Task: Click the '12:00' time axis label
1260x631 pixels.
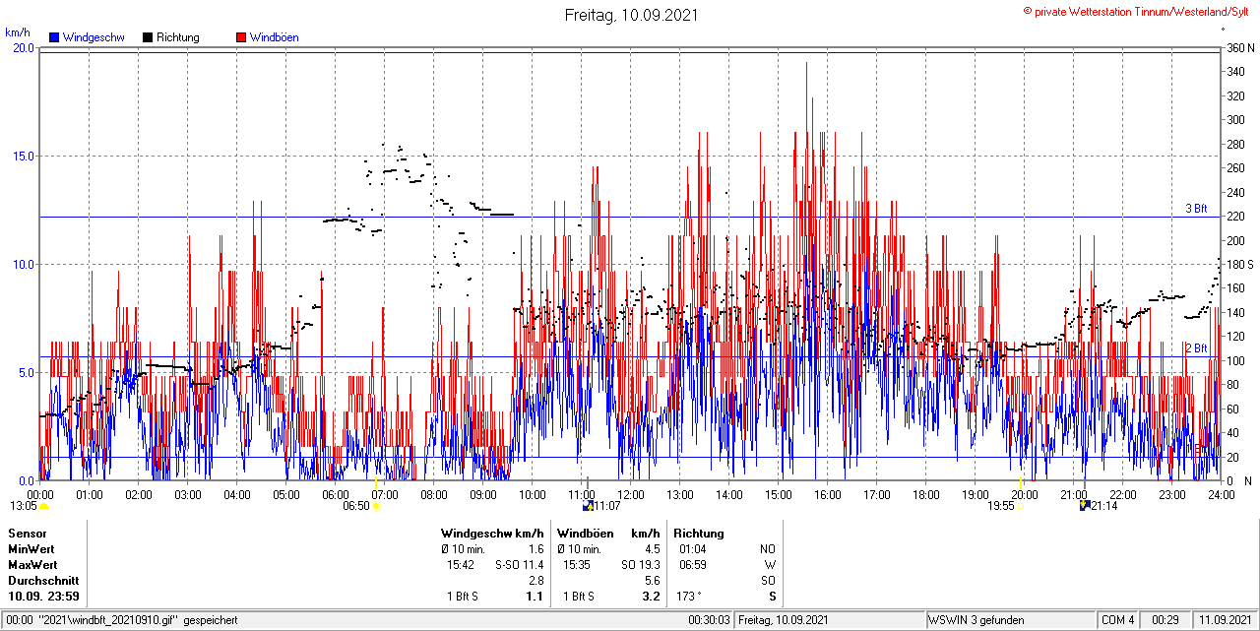Action: [631, 494]
